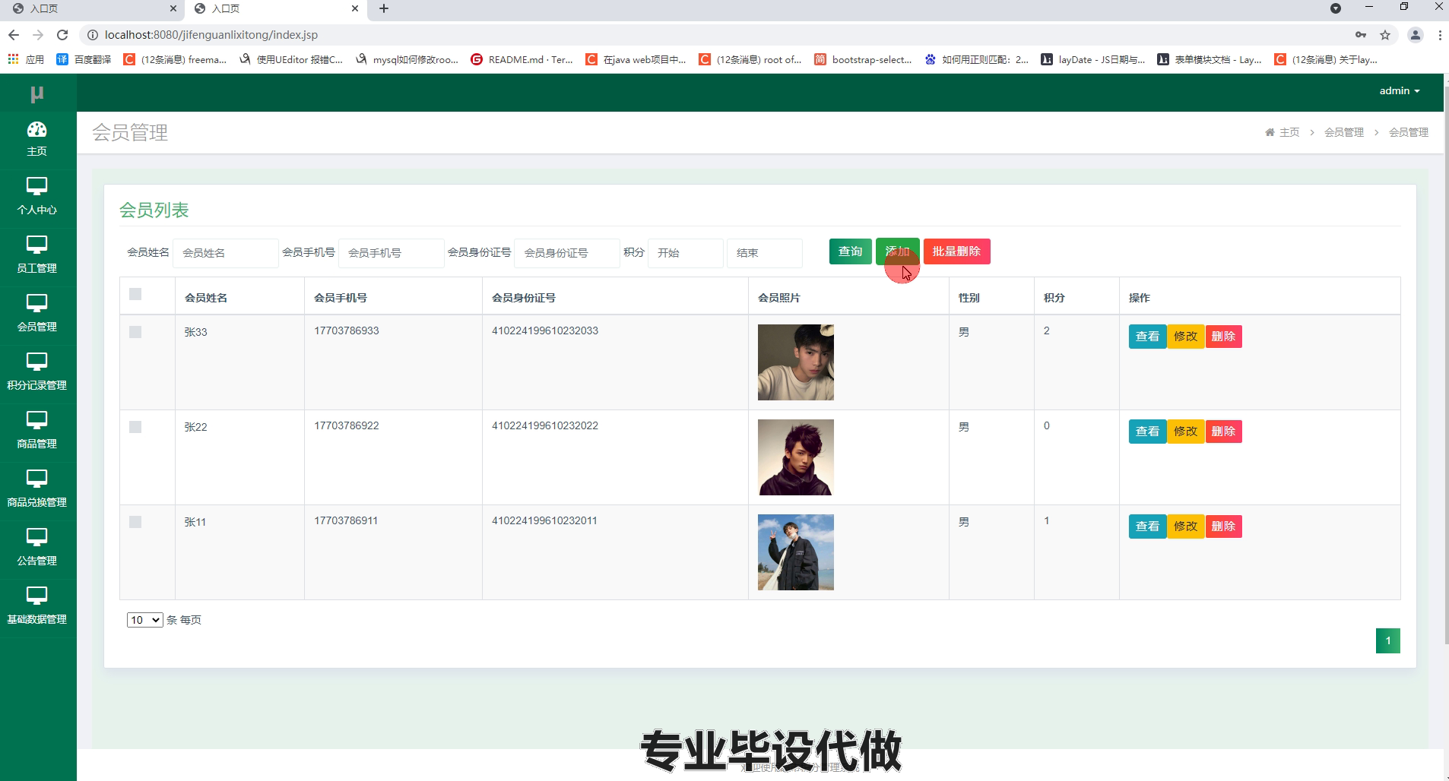Viewport: 1449px width, 781px height.
Task: Click the page vertical scrollbar
Action: (x=1446, y=365)
